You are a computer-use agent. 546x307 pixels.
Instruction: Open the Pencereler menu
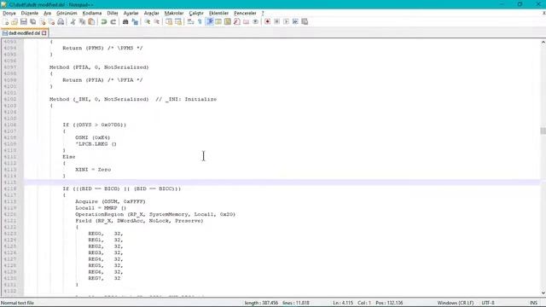point(245,13)
